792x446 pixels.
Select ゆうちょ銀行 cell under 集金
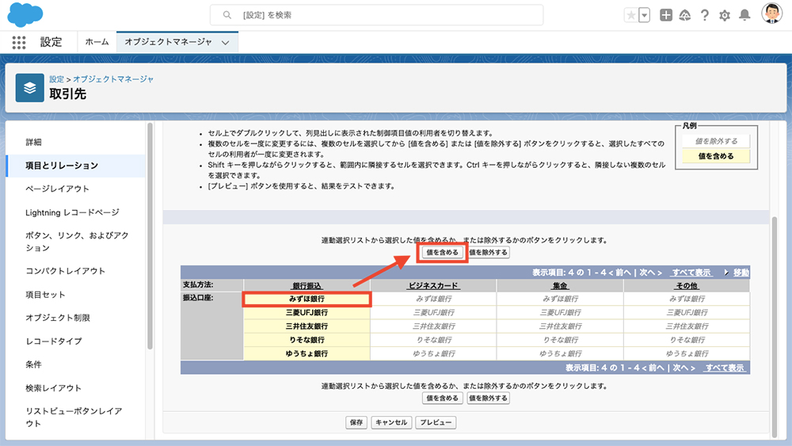pyautogui.click(x=561, y=353)
